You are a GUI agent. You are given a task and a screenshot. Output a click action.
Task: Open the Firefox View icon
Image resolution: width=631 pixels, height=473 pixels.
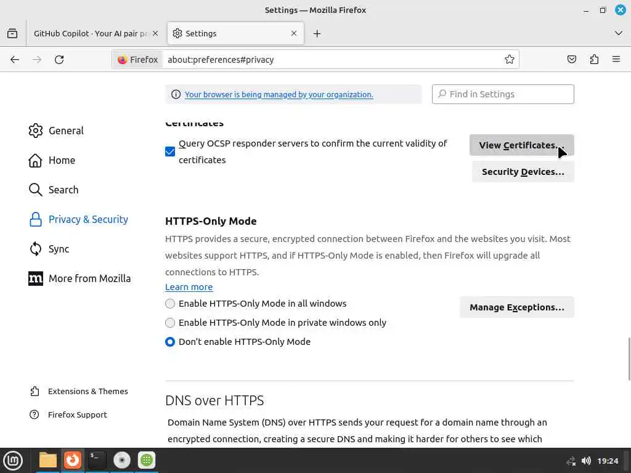(12, 33)
